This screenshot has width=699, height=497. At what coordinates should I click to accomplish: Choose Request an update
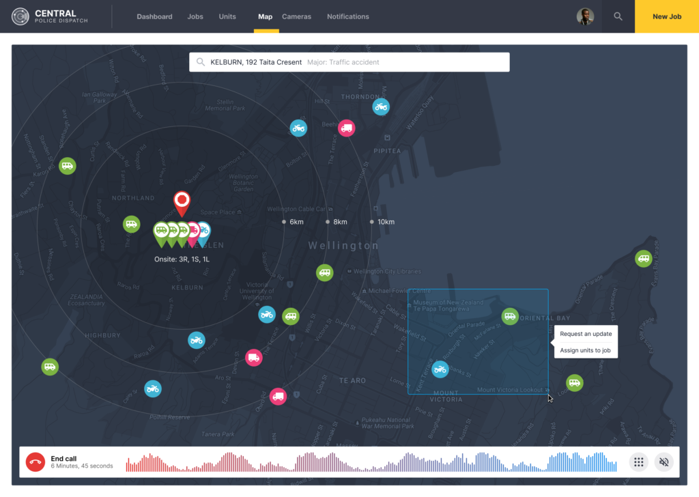[584, 335]
